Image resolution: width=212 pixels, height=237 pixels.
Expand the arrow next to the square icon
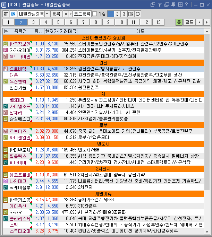point(70,14)
